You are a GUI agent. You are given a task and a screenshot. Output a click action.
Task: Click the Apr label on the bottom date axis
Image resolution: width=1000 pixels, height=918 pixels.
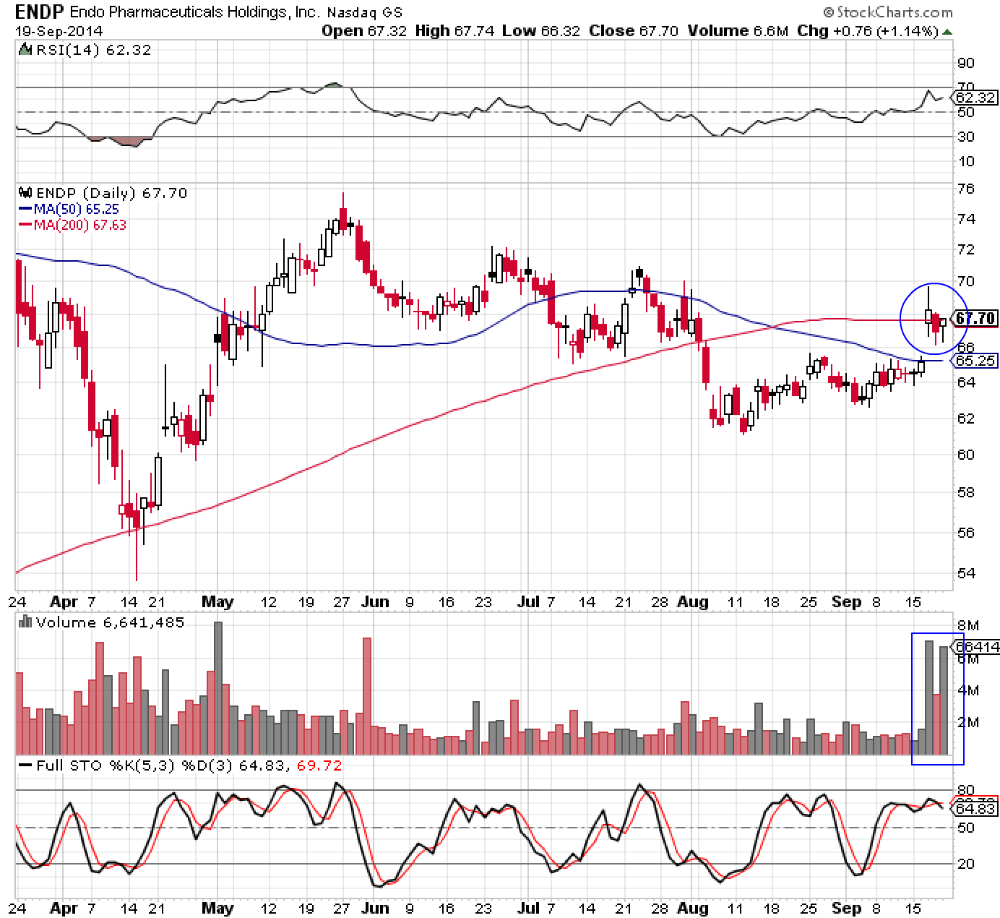coord(64,907)
